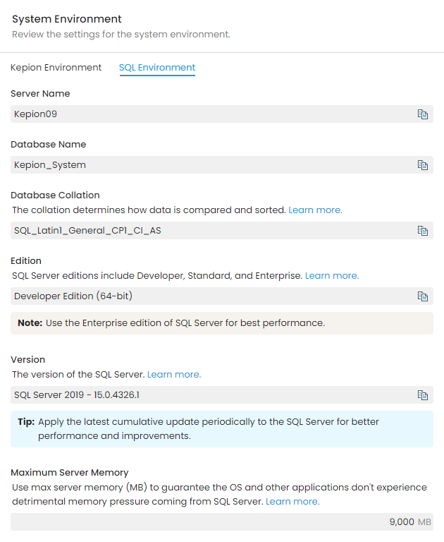Click the 'Review the settings' subtitle text

121,35
